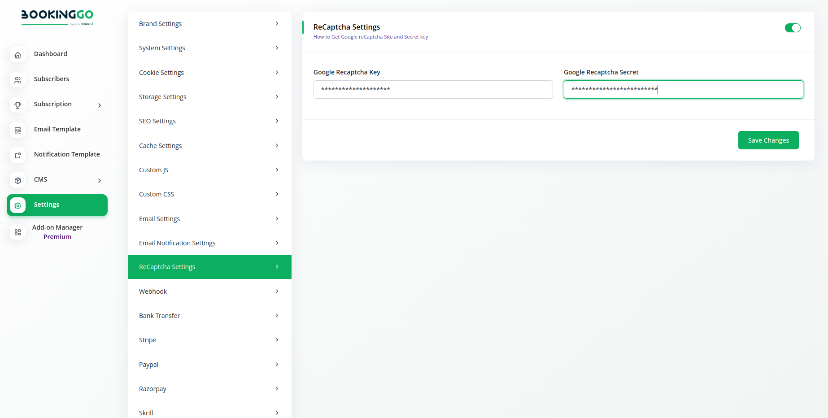828x418 pixels.
Task: Open Brand Settings via its chevron arrow
Action: [277, 24]
